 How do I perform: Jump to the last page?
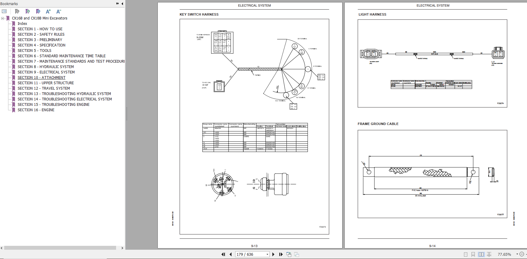point(281,254)
